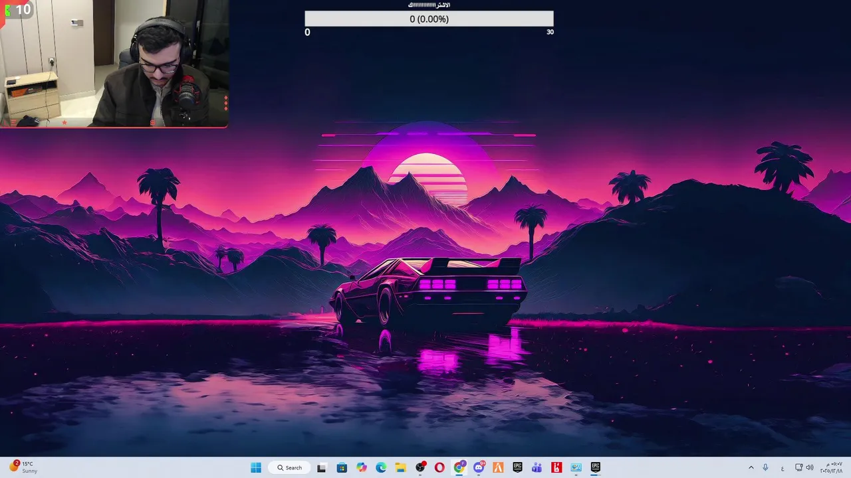Screen dimensions: 851x478
Task: Open Discord with the notification badge
Action: click(x=479, y=467)
